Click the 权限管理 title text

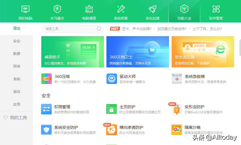pos(62,107)
